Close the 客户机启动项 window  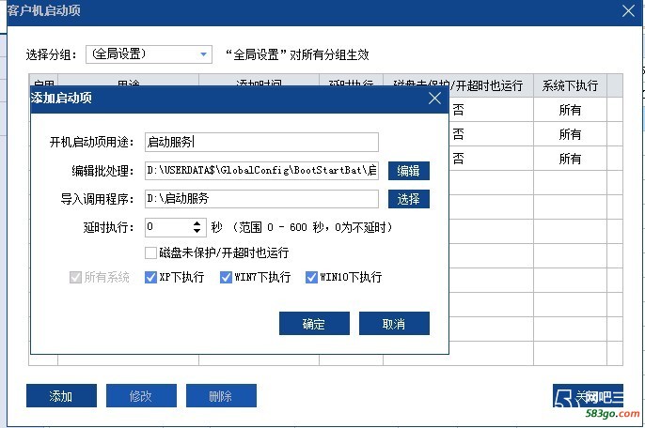(628, 10)
